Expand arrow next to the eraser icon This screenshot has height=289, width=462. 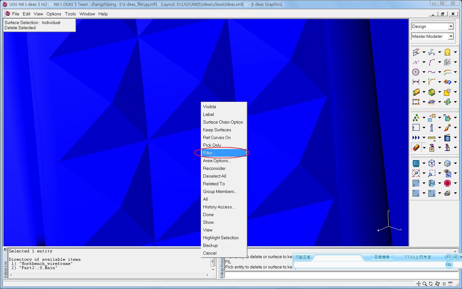(424, 148)
